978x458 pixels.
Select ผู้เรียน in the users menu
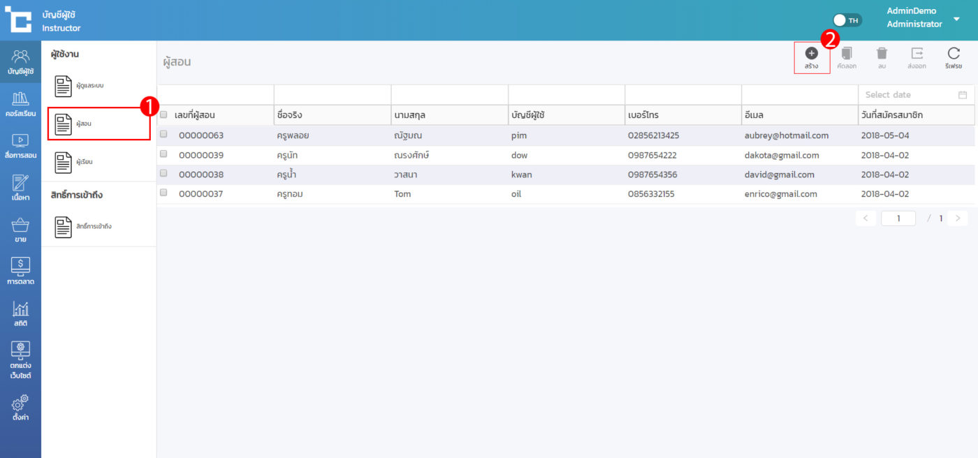pyautogui.click(x=84, y=162)
